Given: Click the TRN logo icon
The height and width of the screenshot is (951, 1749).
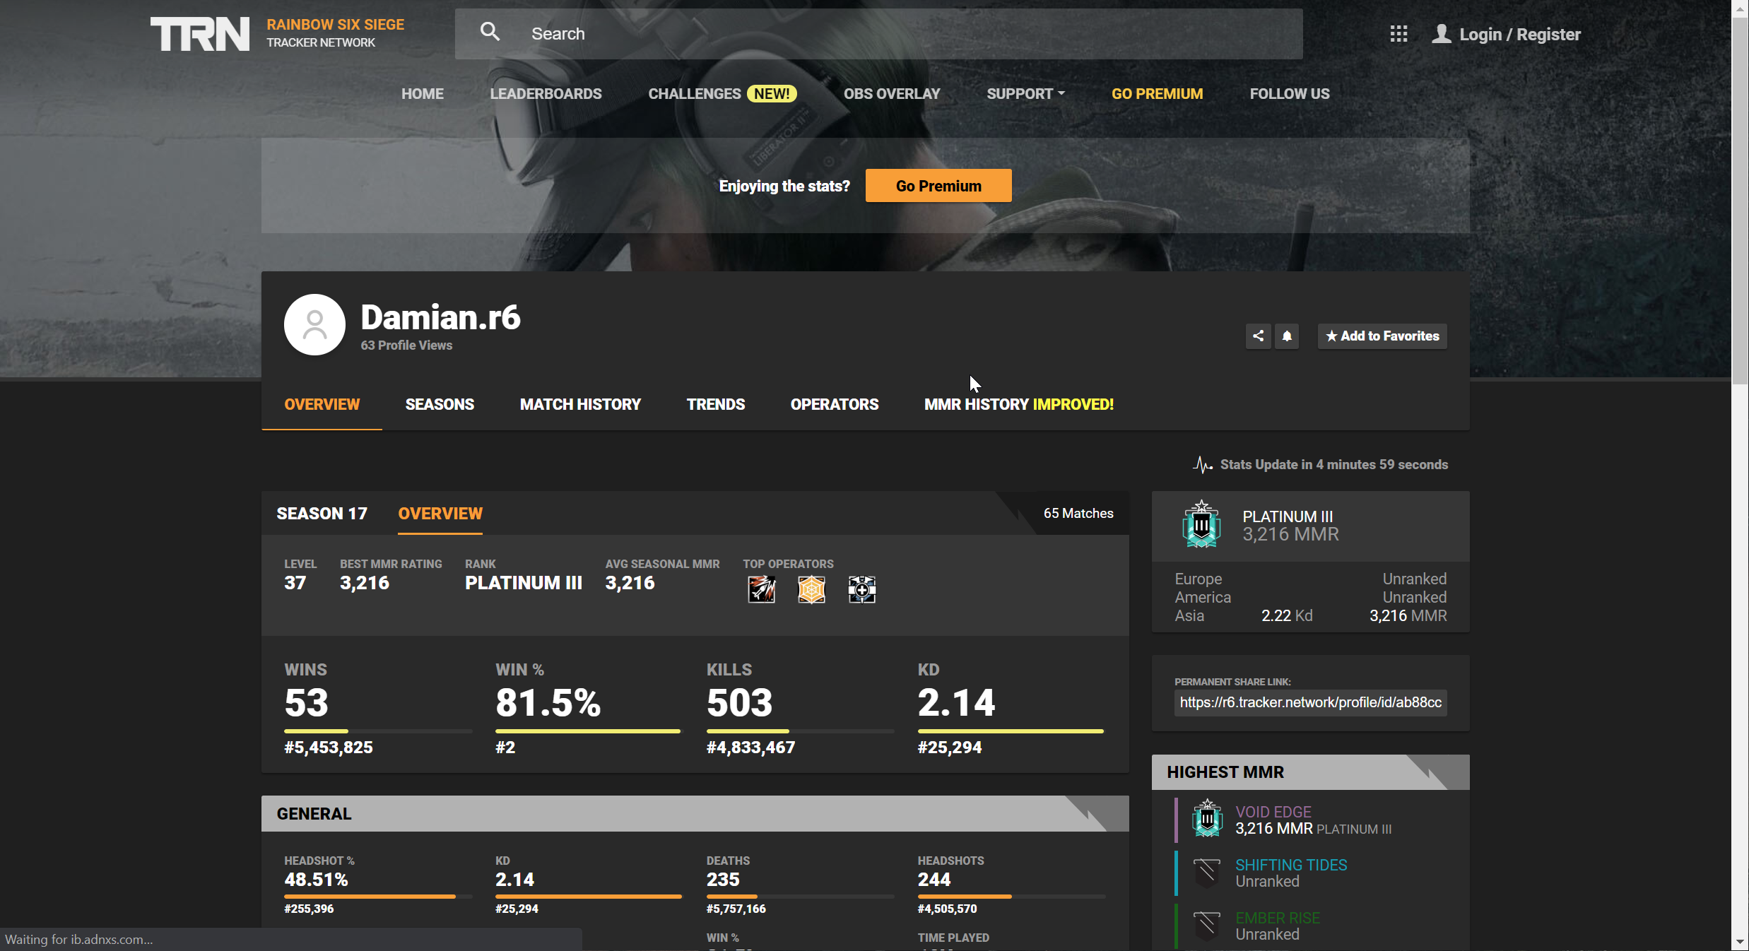Looking at the screenshot, I should (199, 34).
